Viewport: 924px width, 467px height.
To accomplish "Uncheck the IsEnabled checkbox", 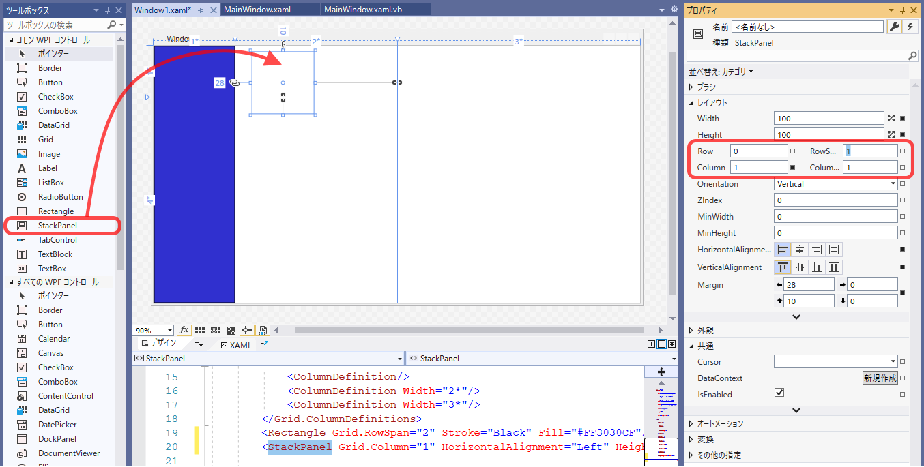I will [x=780, y=394].
